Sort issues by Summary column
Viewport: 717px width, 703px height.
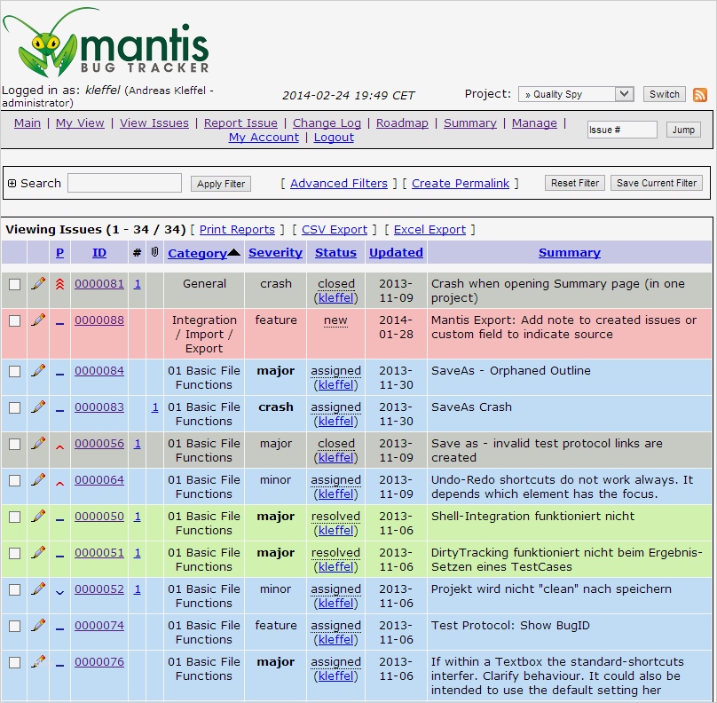tap(570, 252)
